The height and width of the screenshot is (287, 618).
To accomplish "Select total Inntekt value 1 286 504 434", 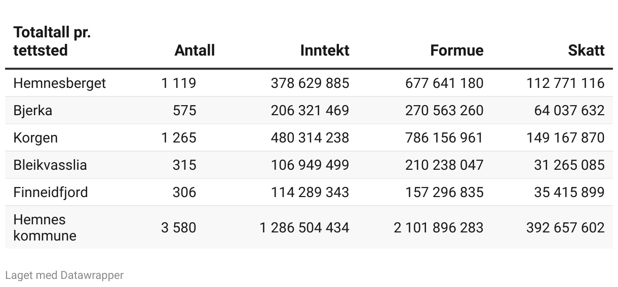I will pyautogui.click(x=304, y=227).
